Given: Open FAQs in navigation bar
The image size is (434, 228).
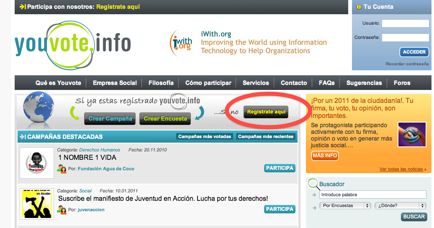Looking at the screenshot, I should tap(326, 83).
